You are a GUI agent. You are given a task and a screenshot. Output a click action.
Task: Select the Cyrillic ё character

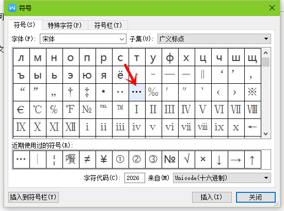120,75
